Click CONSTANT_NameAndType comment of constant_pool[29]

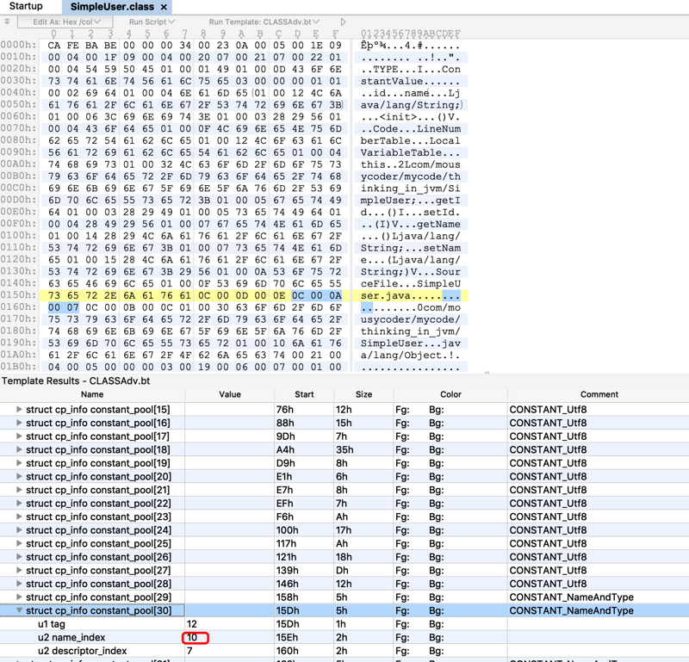pos(571,597)
